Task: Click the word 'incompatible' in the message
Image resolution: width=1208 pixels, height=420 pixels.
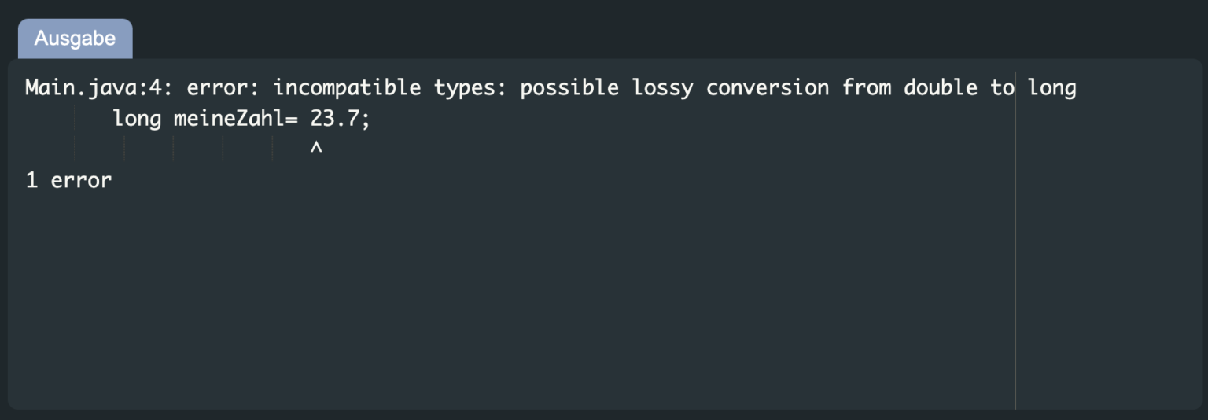Action: point(347,87)
